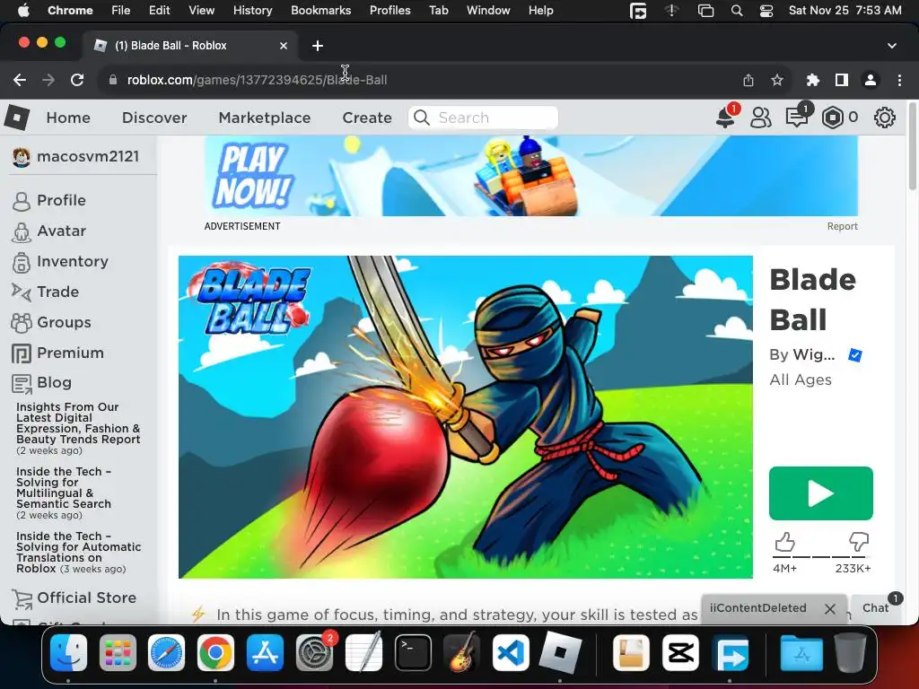Report the advertisement
This screenshot has height=689, width=919.
click(x=842, y=226)
